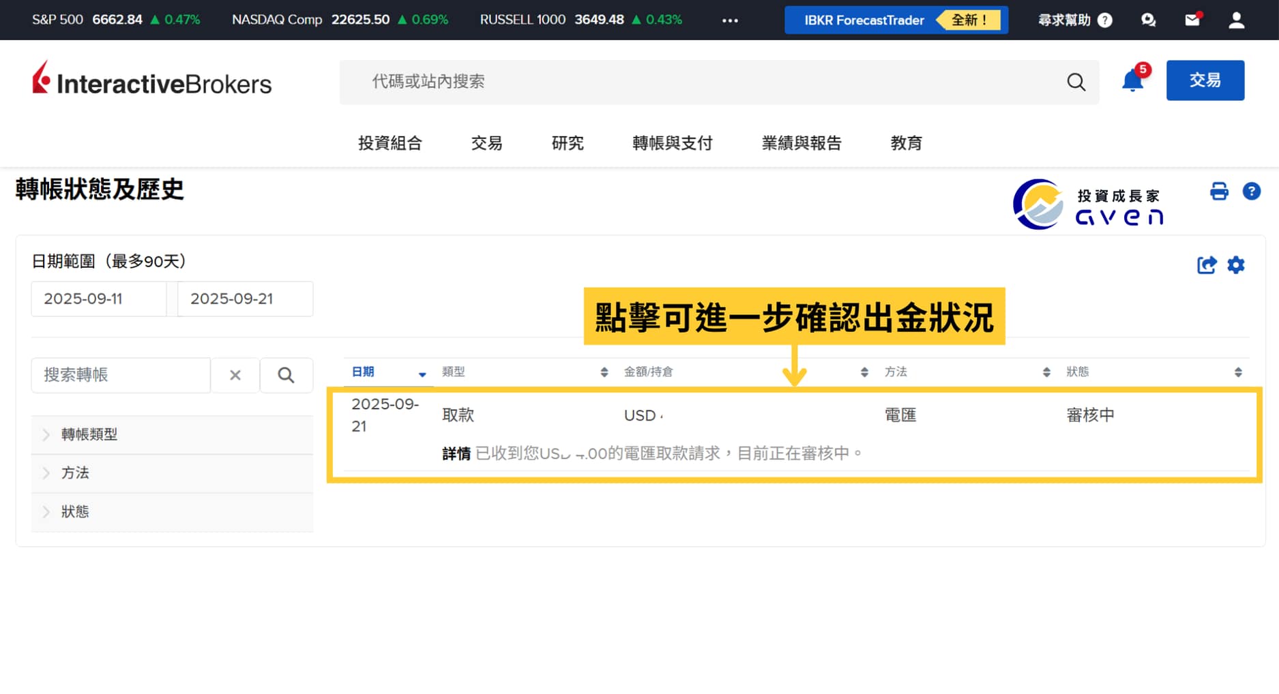Click the export share icon
Viewport: 1279px width, 694px height.
pyautogui.click(x=1206, y=265)
